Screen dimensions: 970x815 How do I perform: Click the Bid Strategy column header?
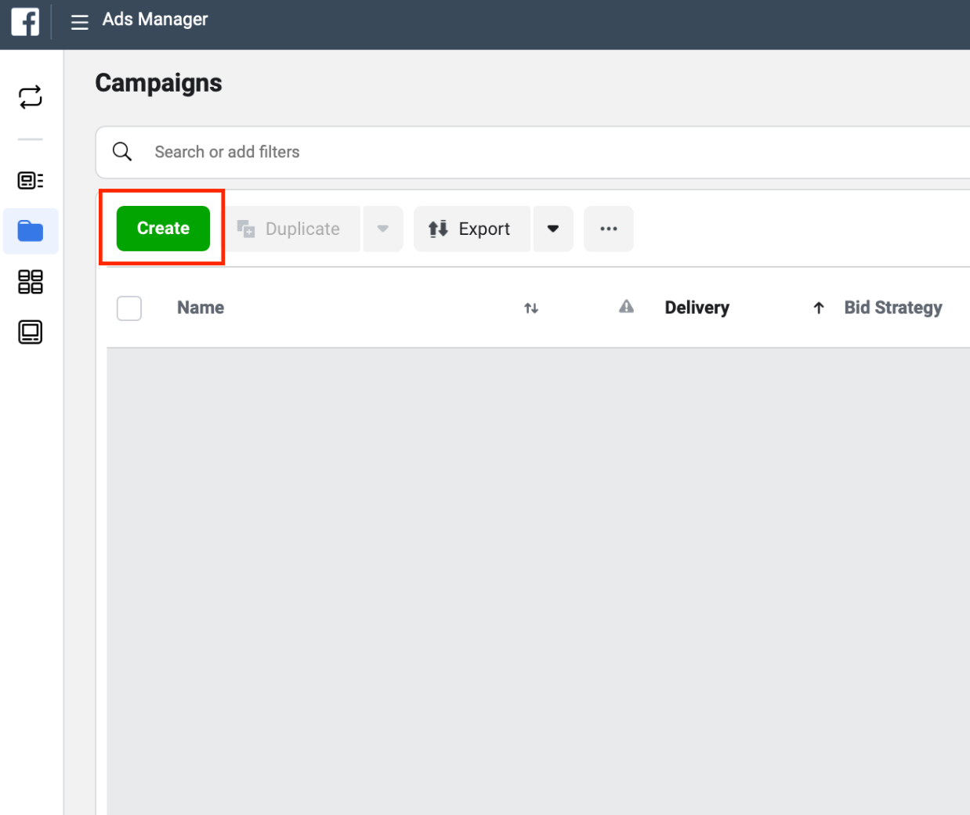pyautogui.click(x=892, y=308)
